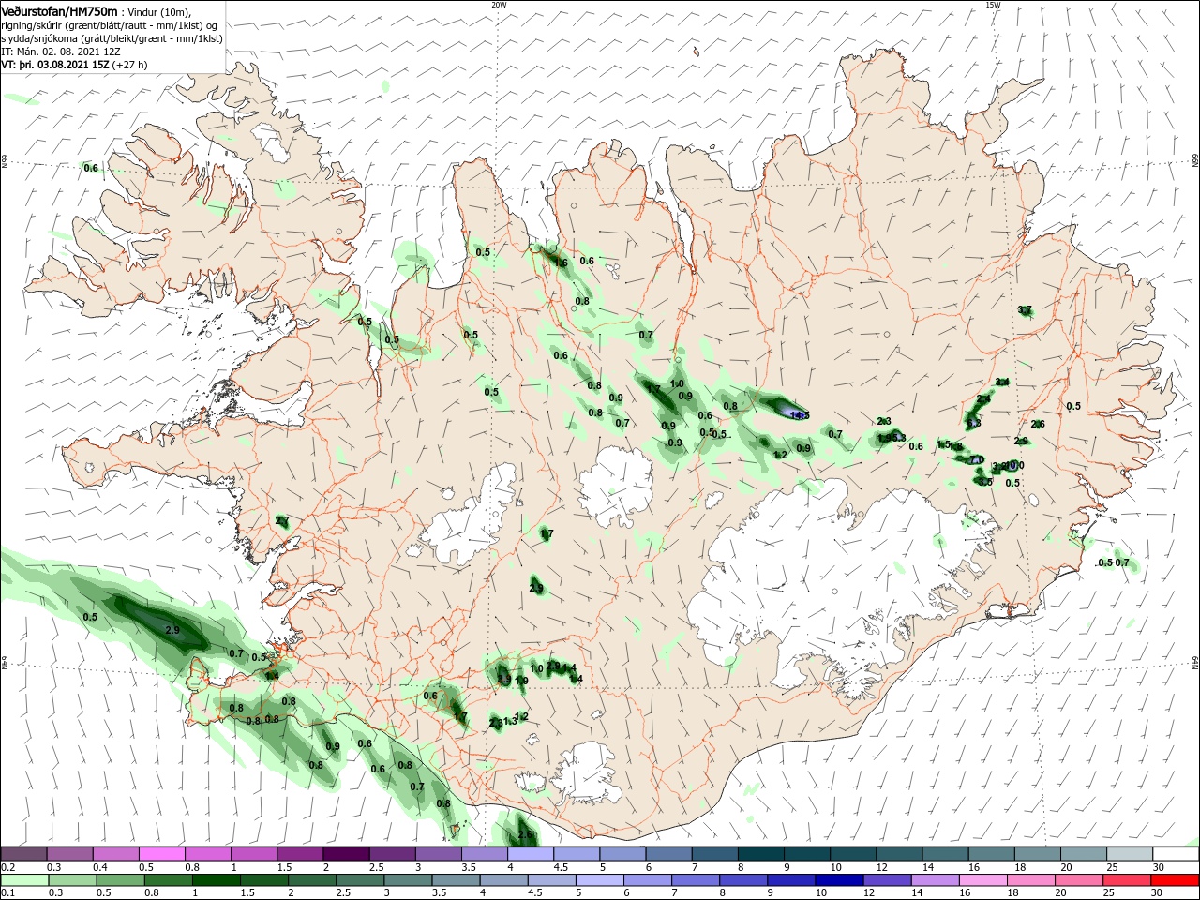The image size is (1200, 900).
Task: Click the 2.4 precipitation value on the map
Action: pos(983,400)
